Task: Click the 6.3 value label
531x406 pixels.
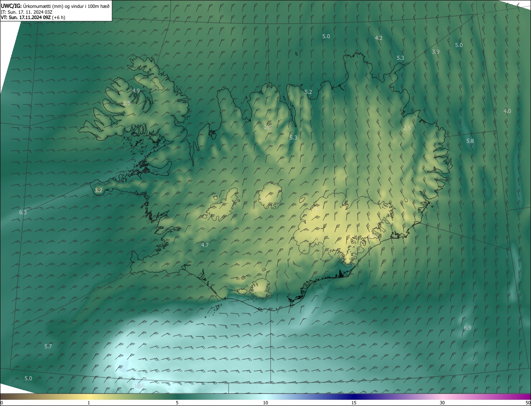Action: pos(23,212)
